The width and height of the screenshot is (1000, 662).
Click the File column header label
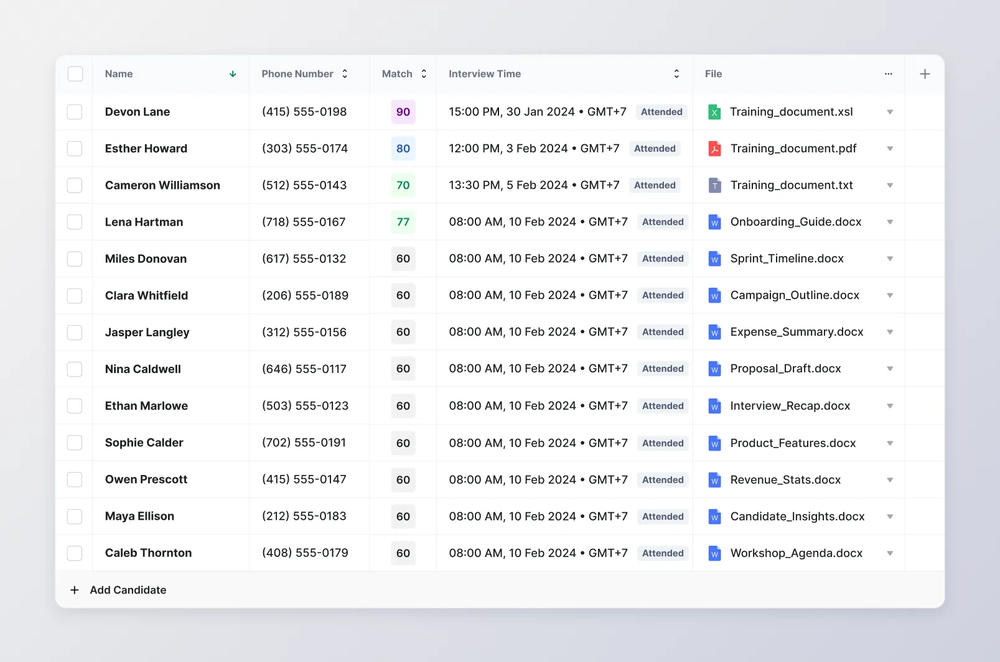tap(713, 74)
